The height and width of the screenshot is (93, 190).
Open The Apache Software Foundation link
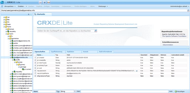pyautogui.click(x=174, y=36)
